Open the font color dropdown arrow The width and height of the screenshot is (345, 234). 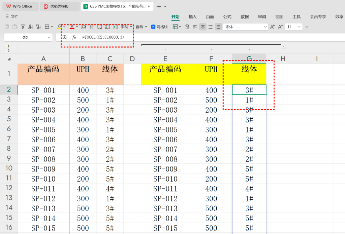coord(77,27)
